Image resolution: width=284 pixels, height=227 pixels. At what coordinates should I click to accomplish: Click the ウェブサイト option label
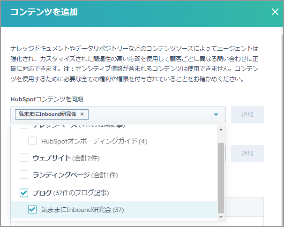66,158
